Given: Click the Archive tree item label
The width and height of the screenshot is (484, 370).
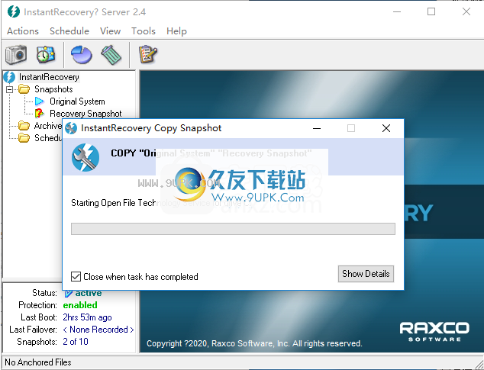Looking at the screenshot, I should [x=48, y=126].
